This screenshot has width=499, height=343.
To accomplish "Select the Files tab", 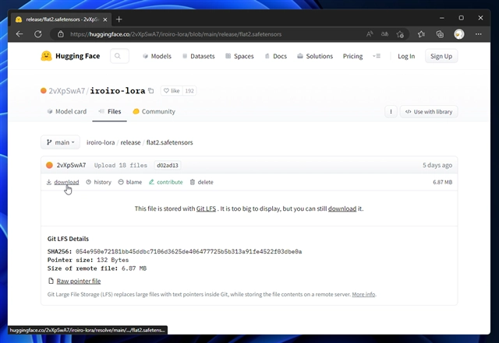I will 109,111.
